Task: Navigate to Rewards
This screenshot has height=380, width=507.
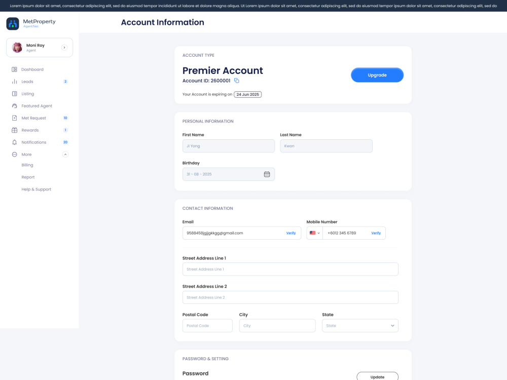Action: tap(30, 130)
